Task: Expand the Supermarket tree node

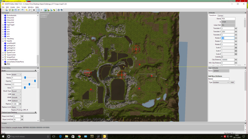Action: (x=3, y=55)
